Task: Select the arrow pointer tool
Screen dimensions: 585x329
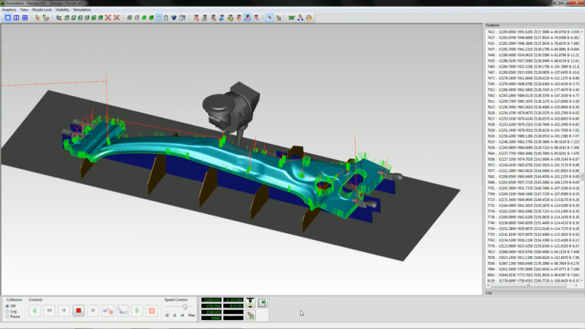Action: pos(37,18)
